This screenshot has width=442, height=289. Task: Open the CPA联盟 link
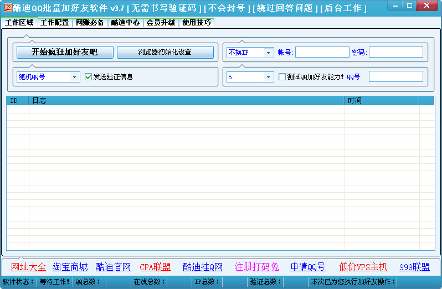click(155, 267)
